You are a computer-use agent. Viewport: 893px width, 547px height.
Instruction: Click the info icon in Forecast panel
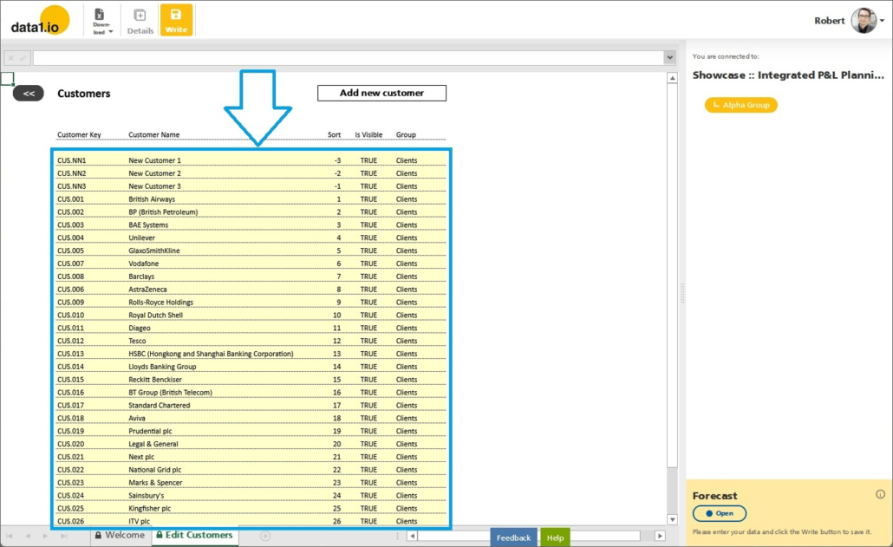click(880, 494)
